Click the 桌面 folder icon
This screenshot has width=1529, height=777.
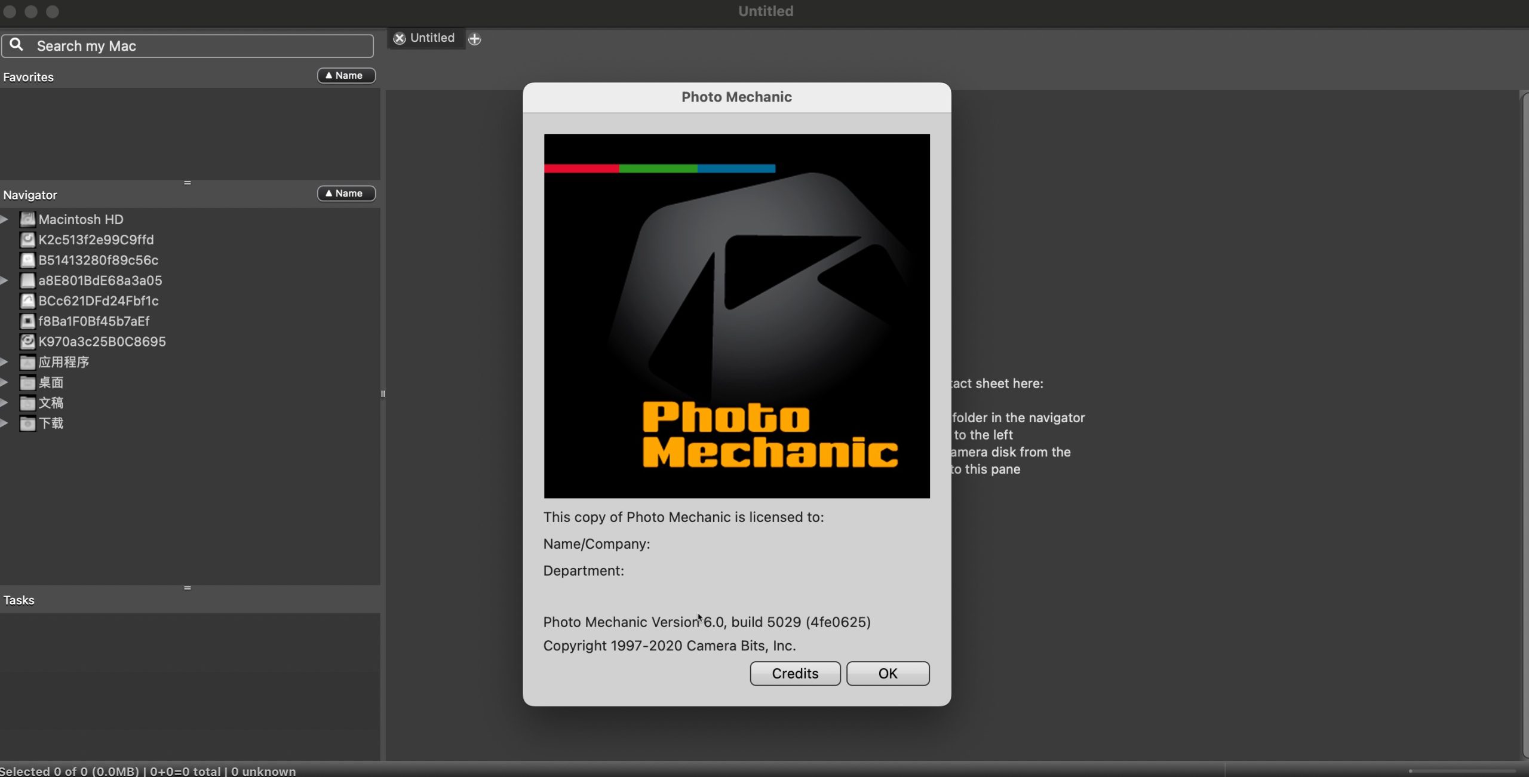point(27,382)
